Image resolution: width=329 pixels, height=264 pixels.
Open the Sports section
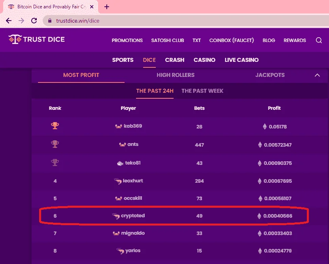tap(123, 60)
